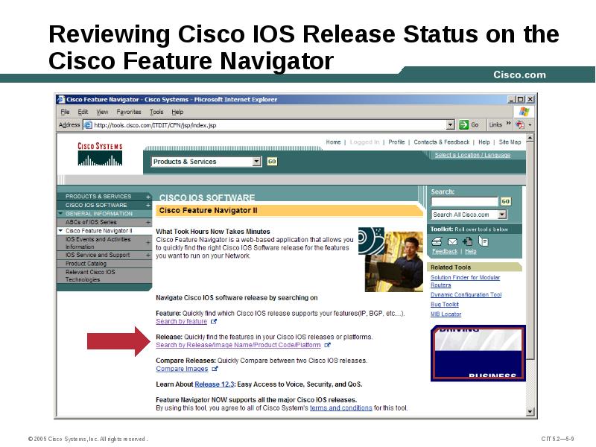Open the Site Map link
Screen dimensions: 596x447
[510, 142]
